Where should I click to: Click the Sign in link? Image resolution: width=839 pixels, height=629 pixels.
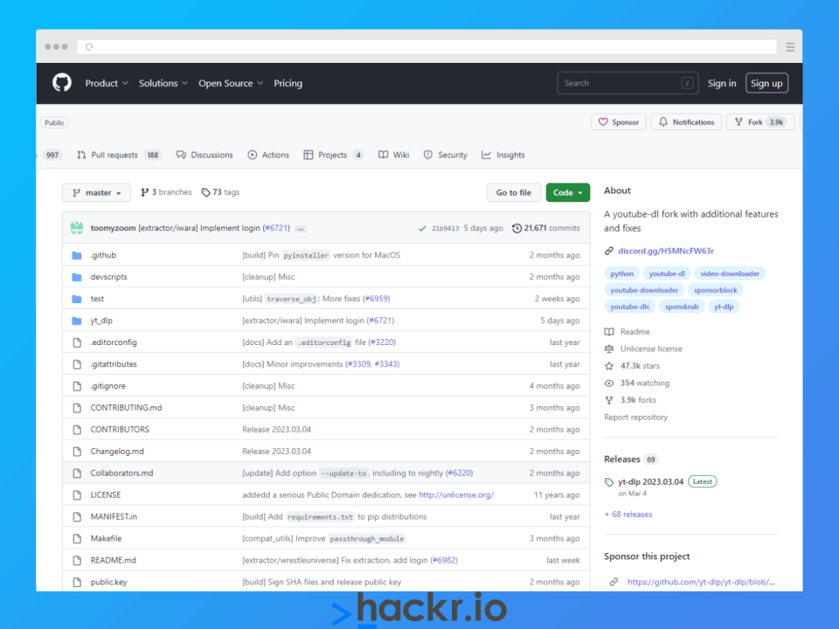coord(722,84)
